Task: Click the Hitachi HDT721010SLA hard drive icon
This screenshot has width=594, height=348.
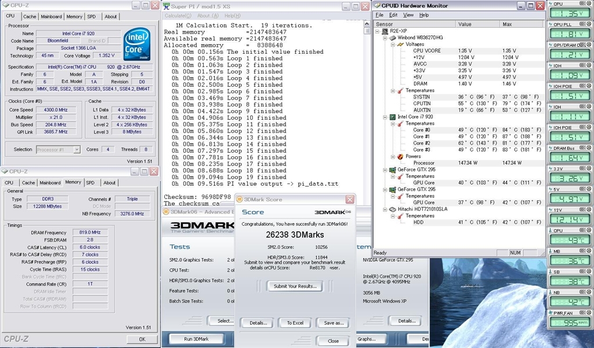Action: pyautogui.click(x=393, y=209)
